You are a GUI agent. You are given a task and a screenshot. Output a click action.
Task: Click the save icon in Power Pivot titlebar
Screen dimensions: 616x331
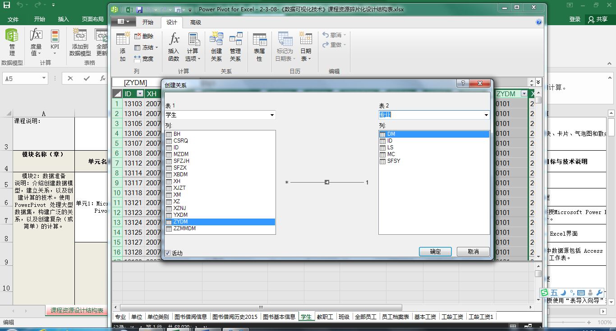[x=139, y=9]
